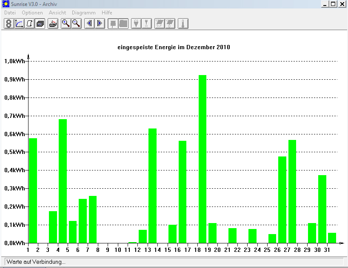The height and width of the screenshot is (268, 348).
Task: Click the green bar for day 7
Action: [93, 219]
